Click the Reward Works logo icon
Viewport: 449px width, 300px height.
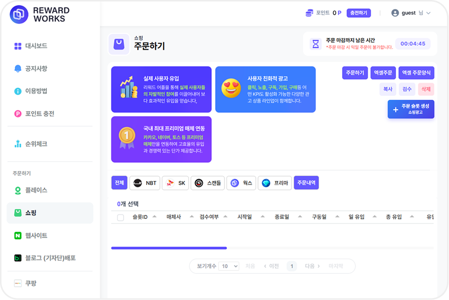point(19,14)
